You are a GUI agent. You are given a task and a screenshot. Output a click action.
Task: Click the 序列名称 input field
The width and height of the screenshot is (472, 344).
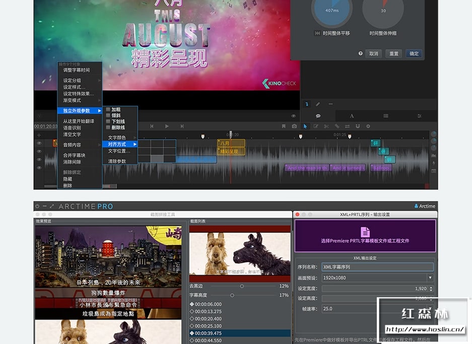pyautogui.click(x=377, y=267)
